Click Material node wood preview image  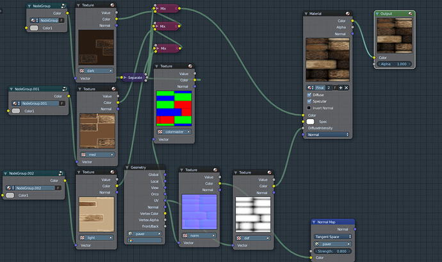click(x=327, y=60)
